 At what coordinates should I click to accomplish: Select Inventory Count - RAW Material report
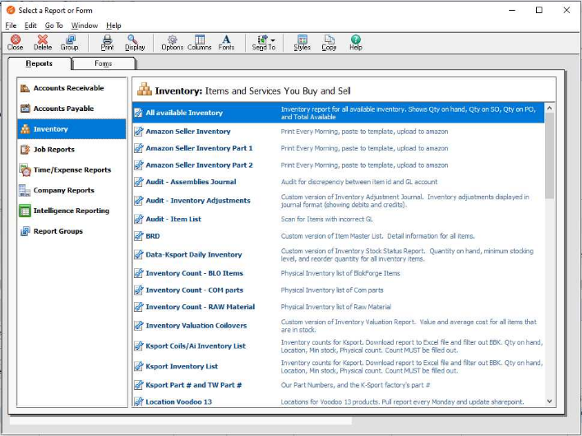[339, 307]
